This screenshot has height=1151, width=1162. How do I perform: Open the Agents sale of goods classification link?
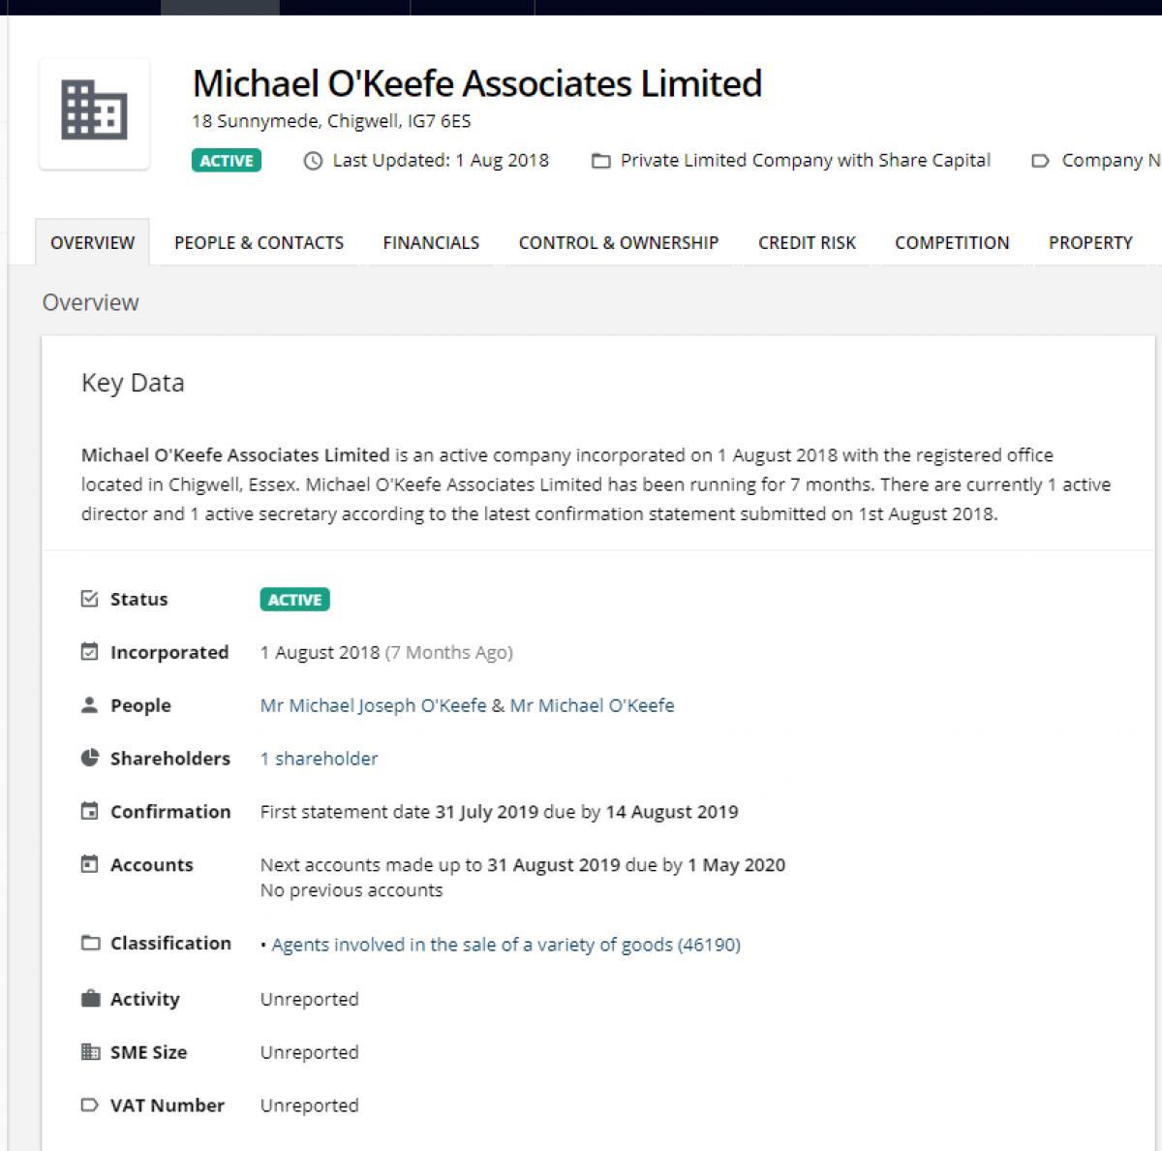505,945
